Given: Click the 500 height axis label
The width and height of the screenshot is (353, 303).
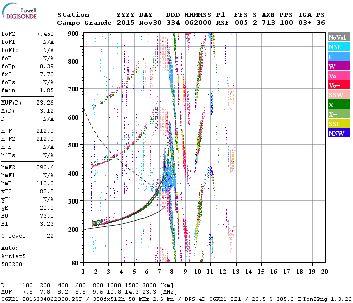Looking at the screenshot, I should (73, 145).
